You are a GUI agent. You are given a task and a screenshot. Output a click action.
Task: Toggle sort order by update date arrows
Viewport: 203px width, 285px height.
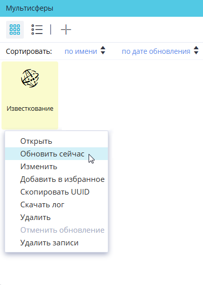pyautogui.click(x=196, y=50)
